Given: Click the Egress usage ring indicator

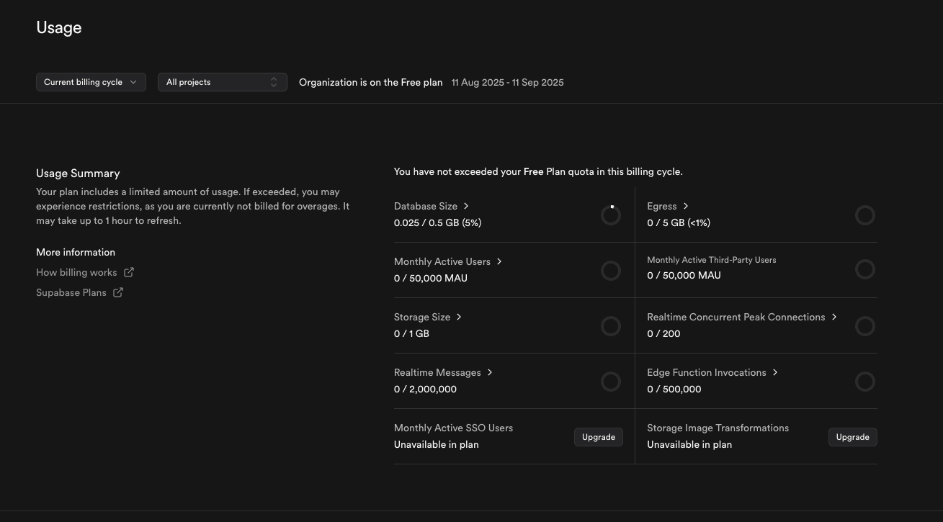Looking at the screenshot, I should pos(864,215).
